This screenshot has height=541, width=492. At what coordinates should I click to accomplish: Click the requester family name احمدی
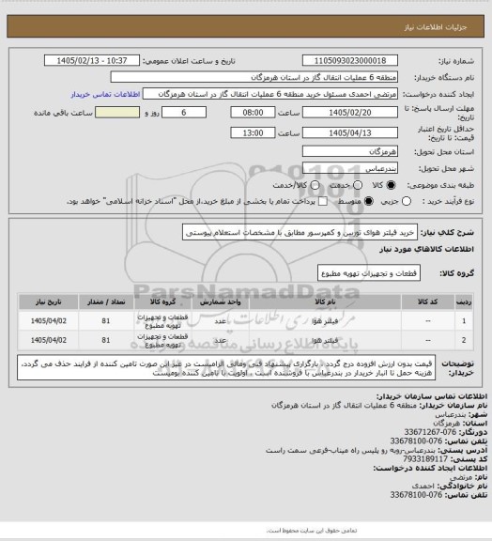coord(423,486)
